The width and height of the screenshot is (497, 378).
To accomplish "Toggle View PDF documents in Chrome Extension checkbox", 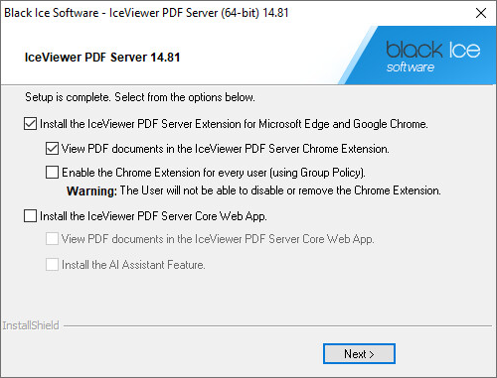I will click(x=52, y=149).
